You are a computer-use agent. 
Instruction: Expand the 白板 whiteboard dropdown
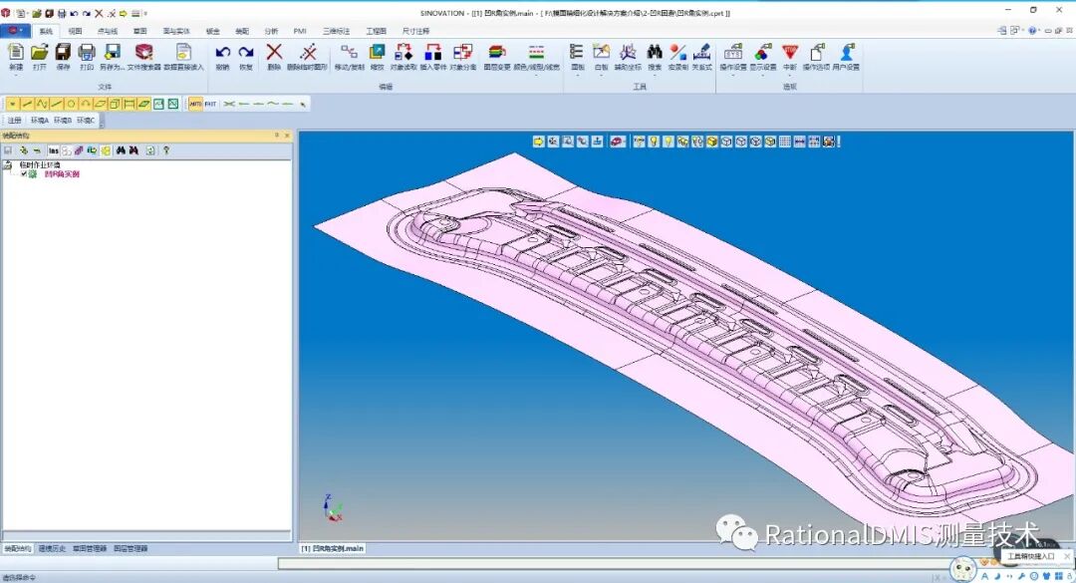click(x=601, y=75)
